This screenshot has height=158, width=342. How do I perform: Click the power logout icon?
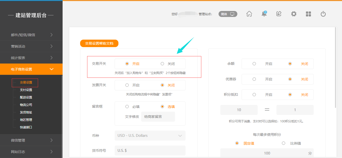pos(323,14)
